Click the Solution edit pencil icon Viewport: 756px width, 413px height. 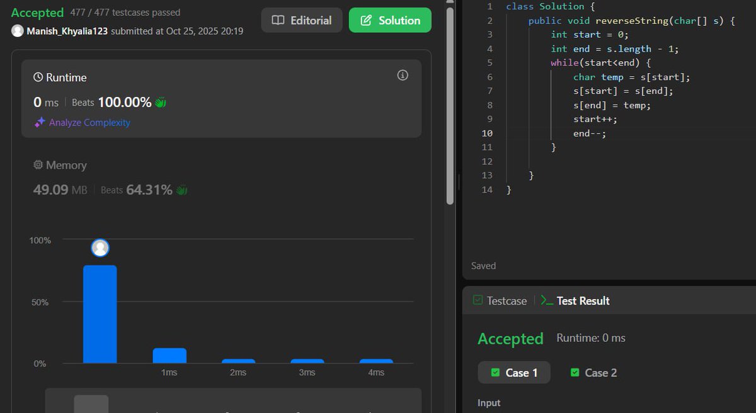pos(366,20)
